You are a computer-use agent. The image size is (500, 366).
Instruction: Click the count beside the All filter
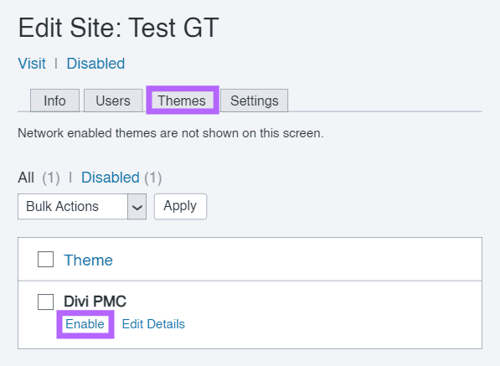pos(51,178)
